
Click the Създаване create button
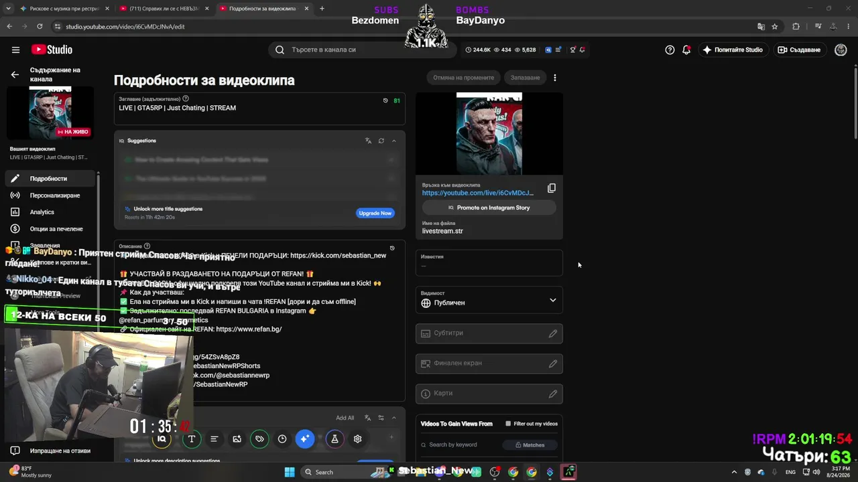(800, 50)
